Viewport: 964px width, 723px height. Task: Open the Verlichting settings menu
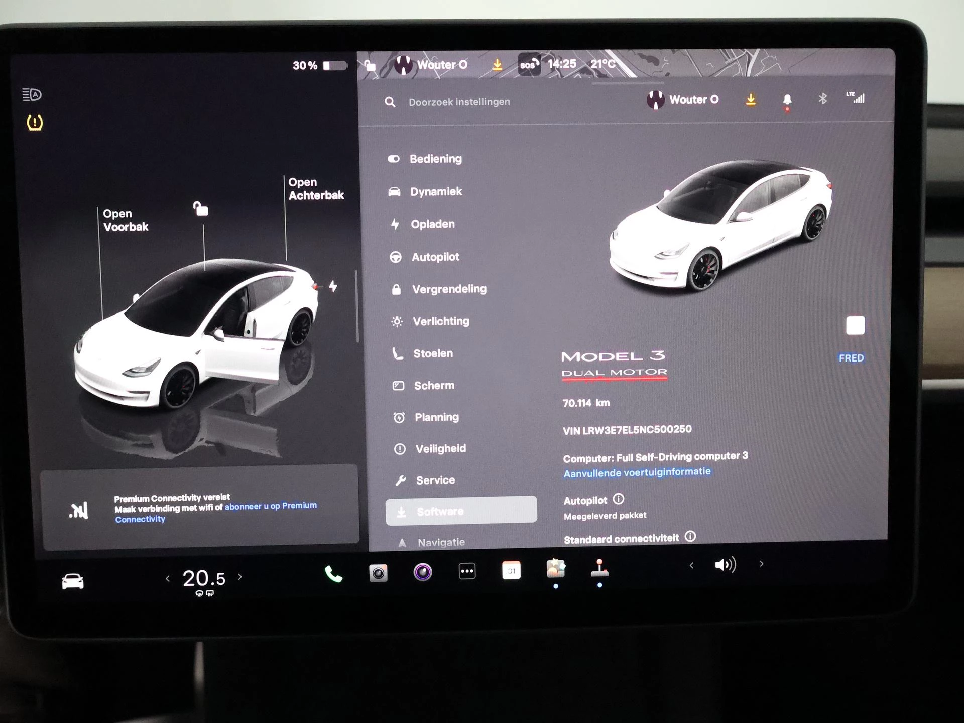click(441, 321)
